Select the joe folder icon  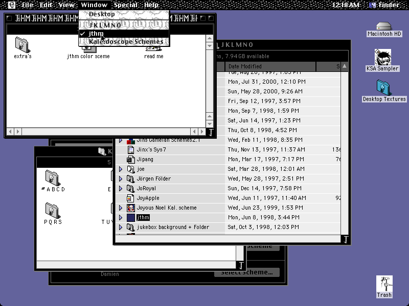[x=131, y=169]
